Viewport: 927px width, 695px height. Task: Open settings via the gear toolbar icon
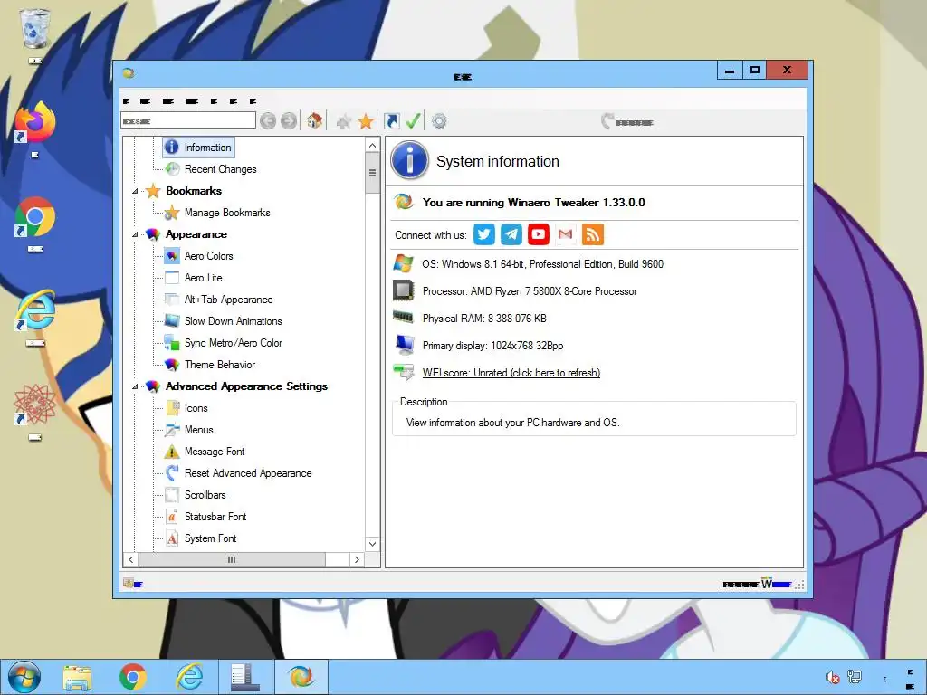click(x=439, y=121)
